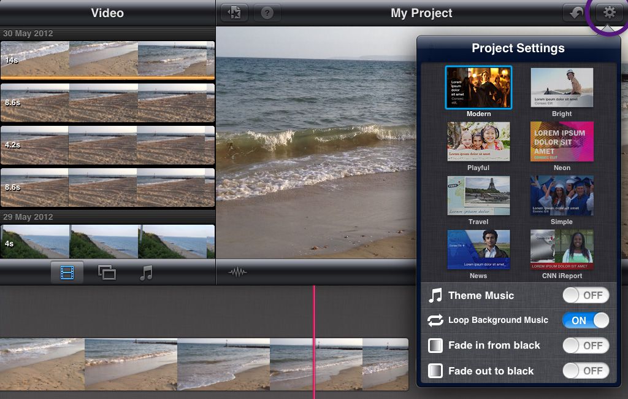The height and width of the screenshot is (399, 628).
Task: Select the 4s clip from 29 May 2012
Action: tap(107, 241)
